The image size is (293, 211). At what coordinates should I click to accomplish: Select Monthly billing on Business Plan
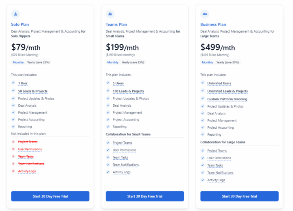tap(208, 62)
